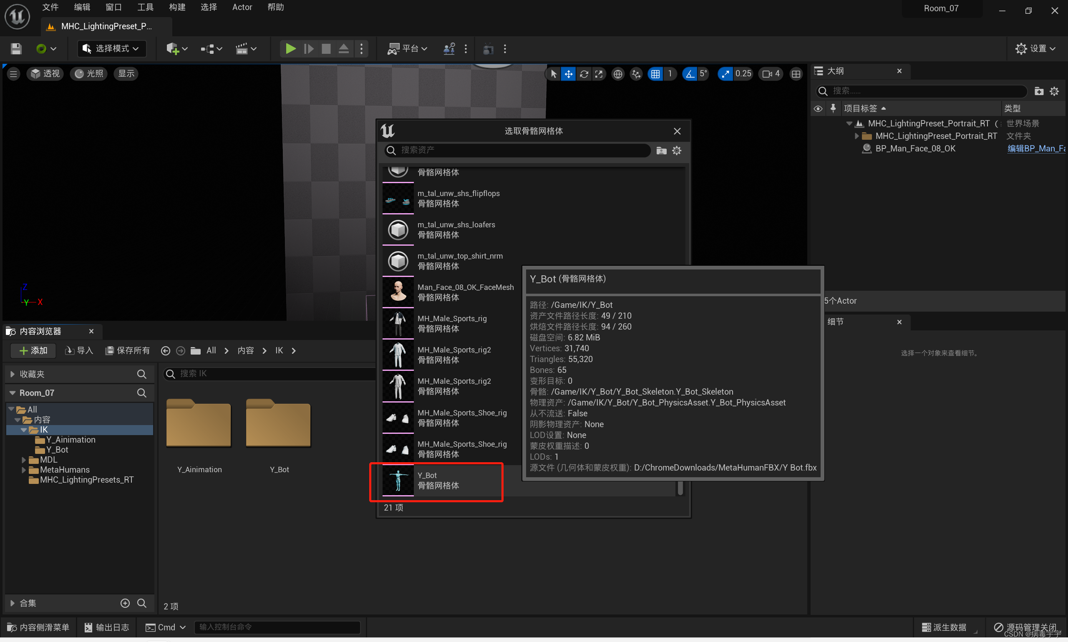The width and height of the screenshot is (1068, 642).
Task: Open the 构建 menu
Action: (x=176, y=8)
